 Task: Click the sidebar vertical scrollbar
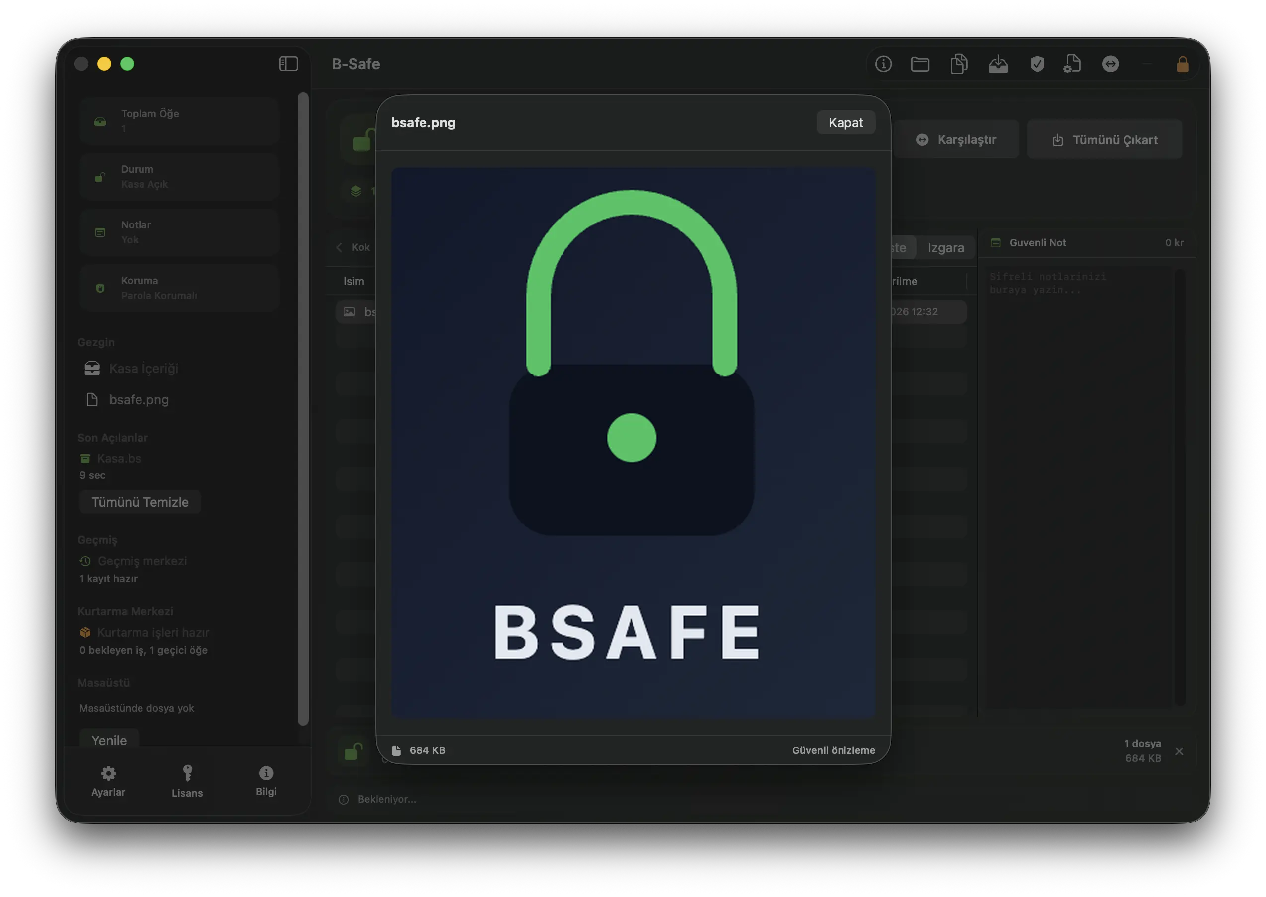pyautogui.click(x=303, y=409)
